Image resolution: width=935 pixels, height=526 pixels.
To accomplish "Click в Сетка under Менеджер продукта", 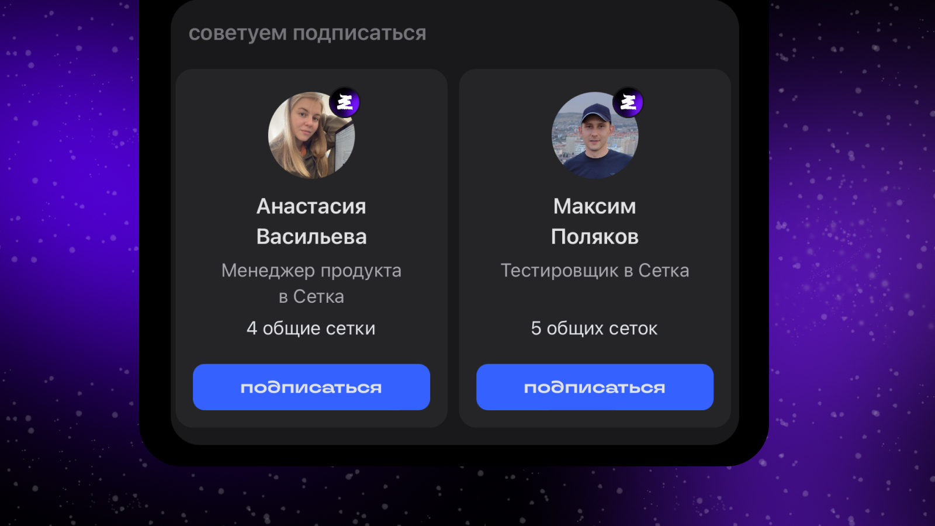I will [311, 297].
